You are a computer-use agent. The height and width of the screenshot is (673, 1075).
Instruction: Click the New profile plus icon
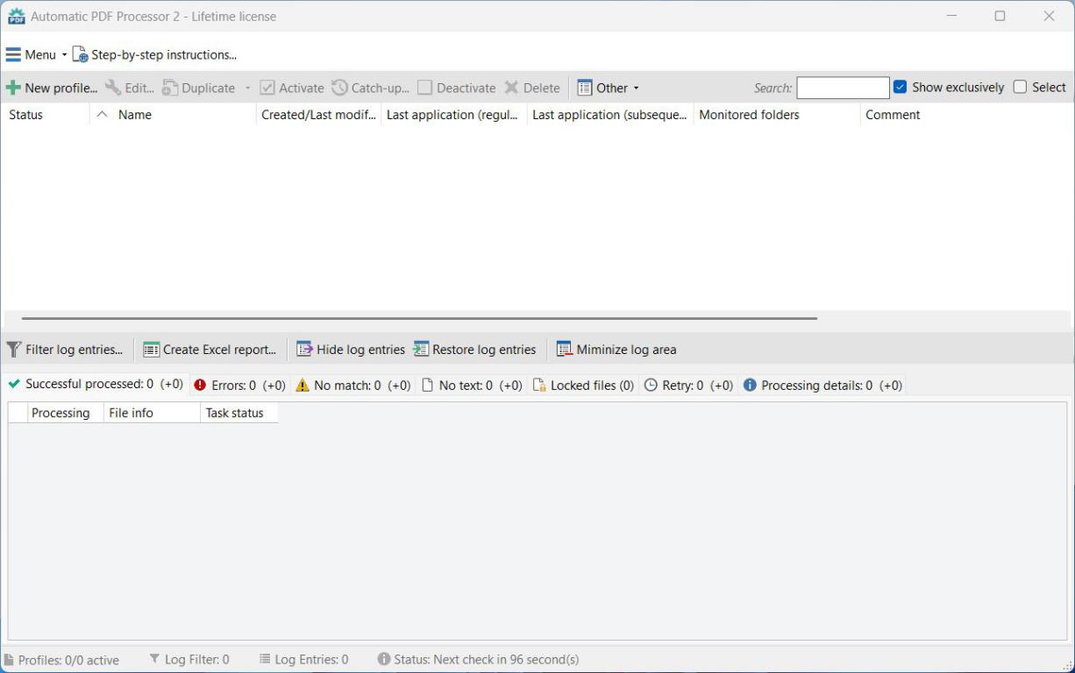click(x=13, y=88)
